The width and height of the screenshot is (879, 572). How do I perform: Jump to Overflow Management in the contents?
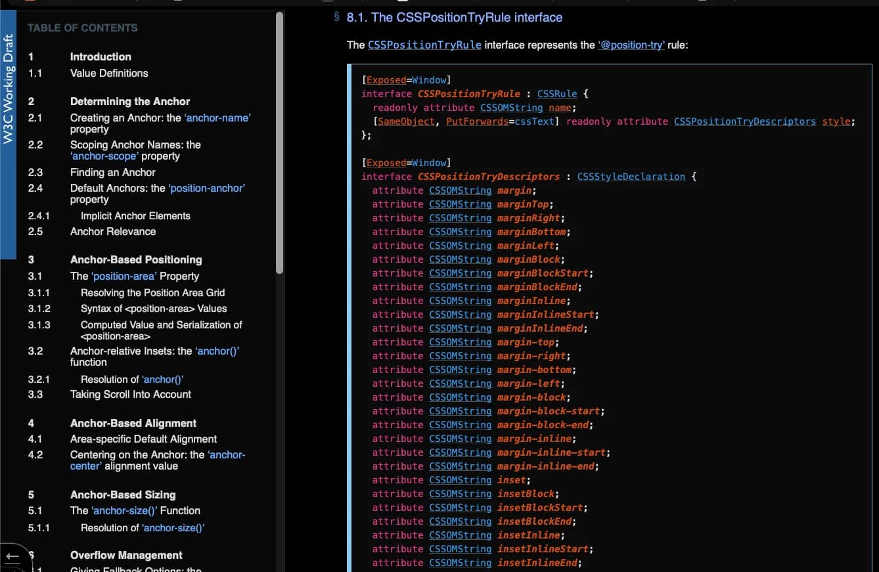point(126,555)
